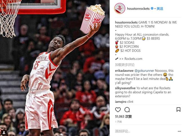Open iamqiro commenter profile
183x136 pixels.
point(121,102)
